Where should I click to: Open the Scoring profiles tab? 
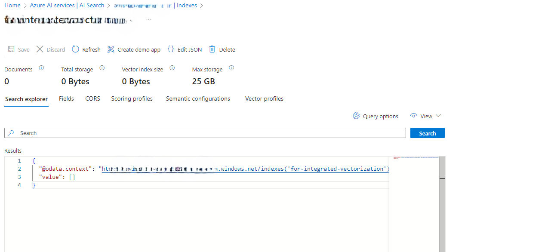coord(132,98)
